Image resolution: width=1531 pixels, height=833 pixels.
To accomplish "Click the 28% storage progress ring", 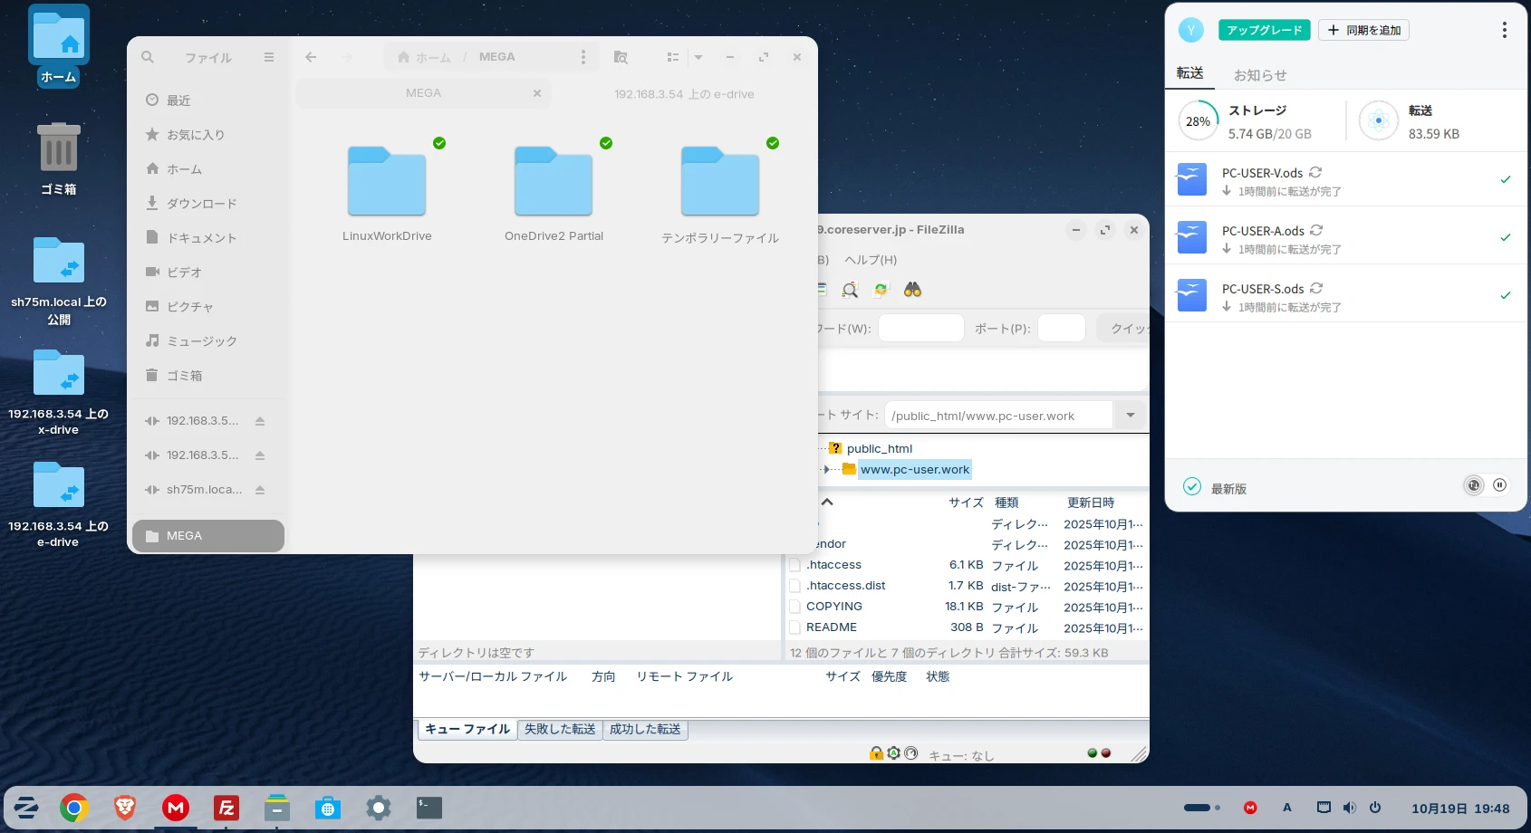I will click(x=1198, y=120).
